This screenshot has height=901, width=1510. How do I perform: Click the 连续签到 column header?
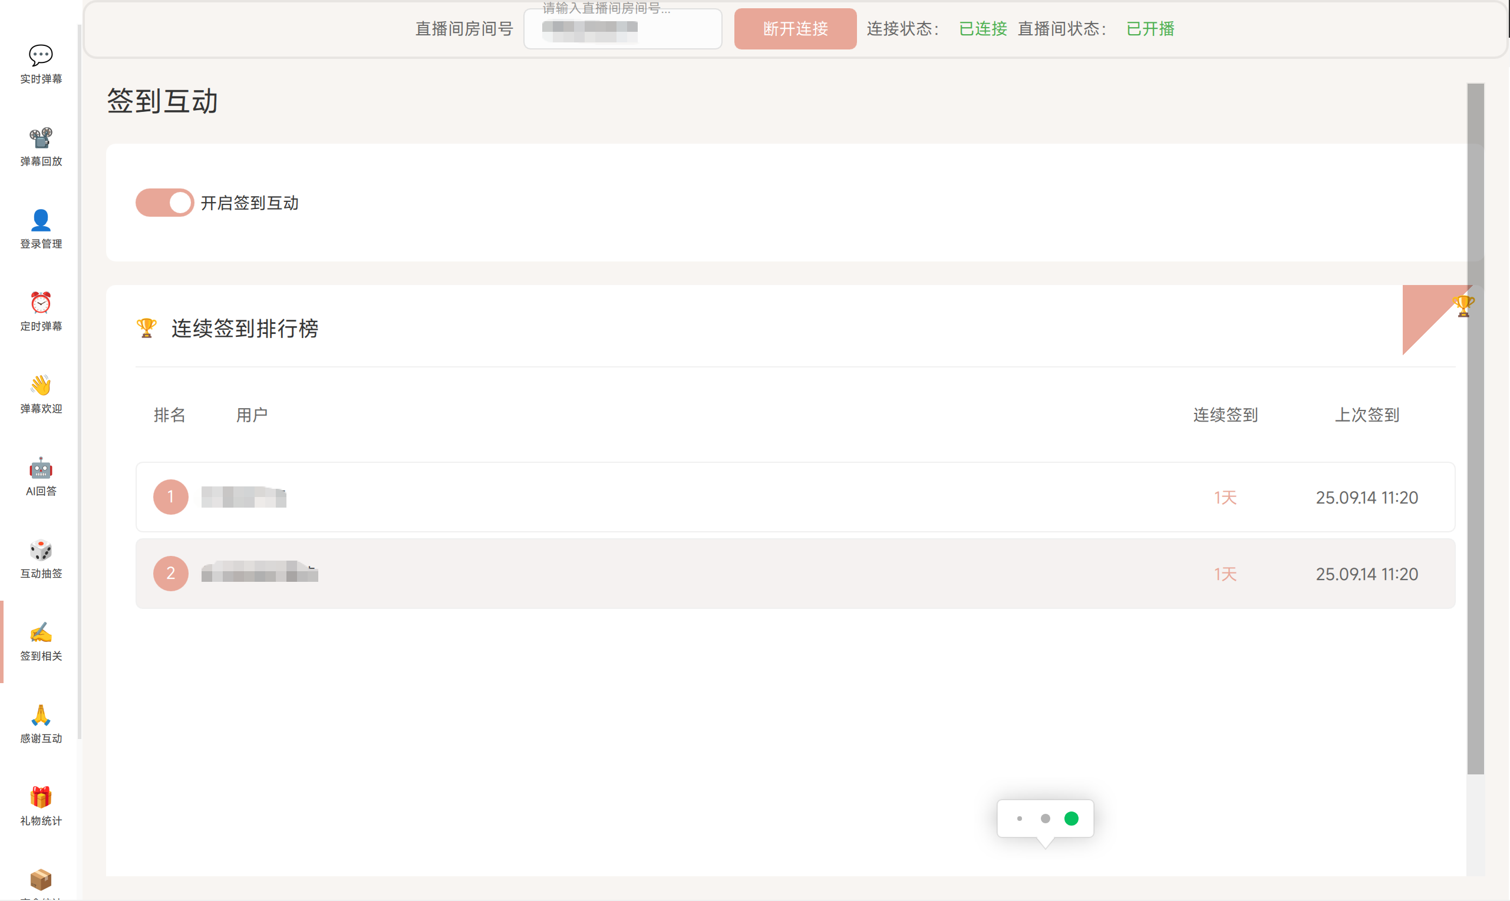pyautogui.click(x=1225, y=415)
